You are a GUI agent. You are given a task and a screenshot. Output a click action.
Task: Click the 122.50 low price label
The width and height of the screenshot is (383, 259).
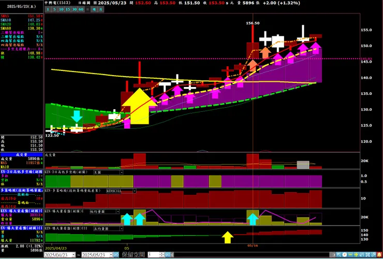[52, 136]
